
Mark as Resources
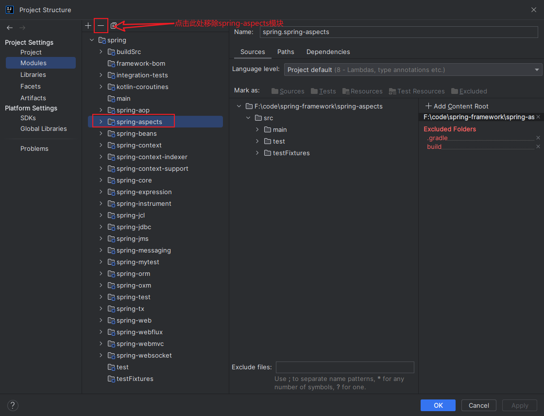pos(362,91)
